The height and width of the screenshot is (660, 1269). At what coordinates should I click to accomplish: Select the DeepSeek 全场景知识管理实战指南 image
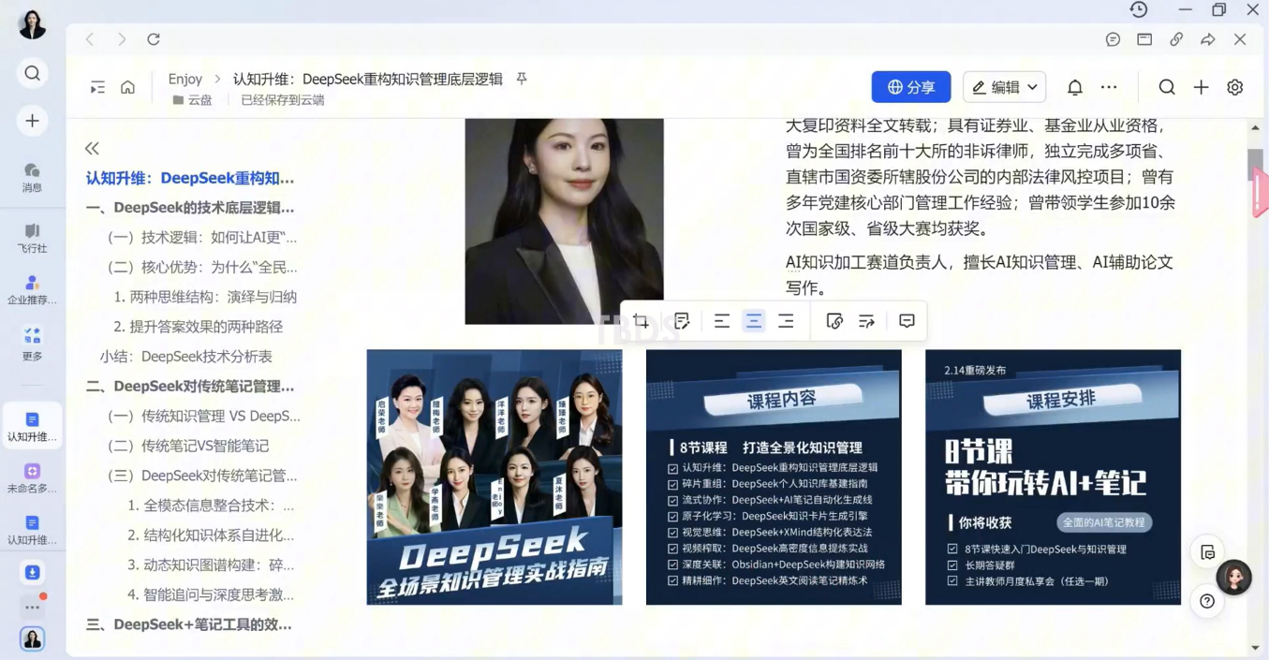click(x=494, y=477)
